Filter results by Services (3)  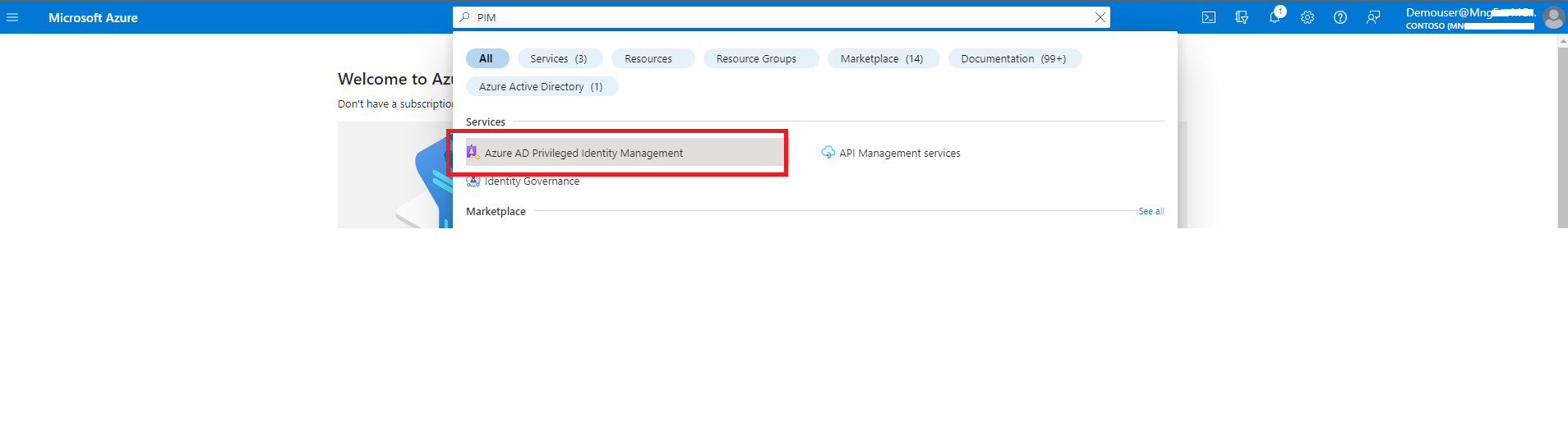click(x=559, y=58)
